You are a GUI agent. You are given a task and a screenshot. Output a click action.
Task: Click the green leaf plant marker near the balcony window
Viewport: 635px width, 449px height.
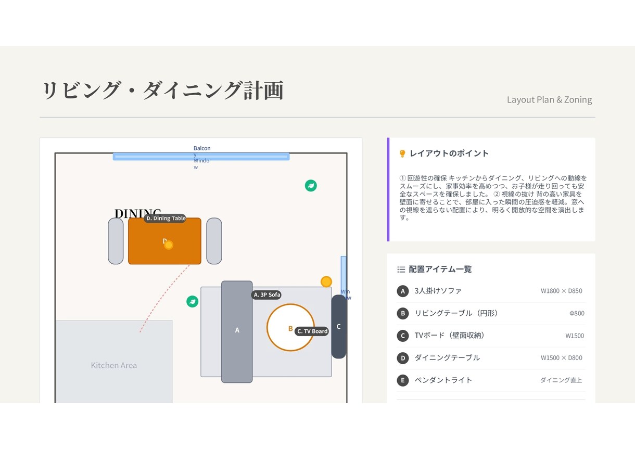(x=311, y=185)
